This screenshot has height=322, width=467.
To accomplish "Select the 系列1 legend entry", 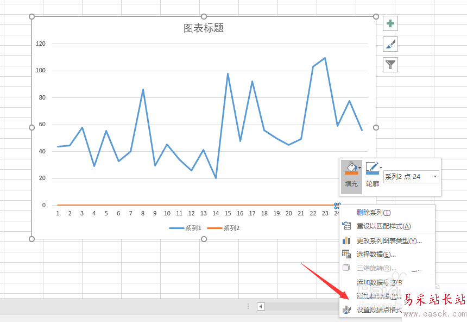I will pyautogui.click(x=185, y=228).
